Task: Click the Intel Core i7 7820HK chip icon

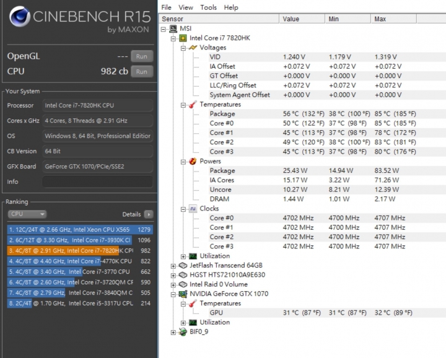Action: 183,38
